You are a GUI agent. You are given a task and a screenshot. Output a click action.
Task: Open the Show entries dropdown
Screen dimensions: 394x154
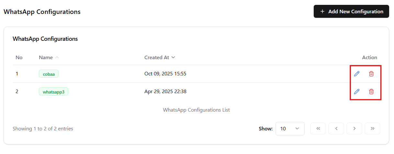coord(290,128)
